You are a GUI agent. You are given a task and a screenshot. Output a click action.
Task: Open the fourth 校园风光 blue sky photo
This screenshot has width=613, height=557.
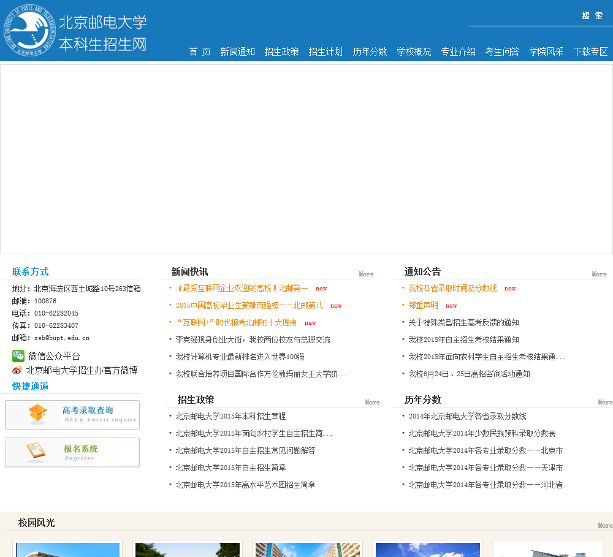tap(428, 550)
